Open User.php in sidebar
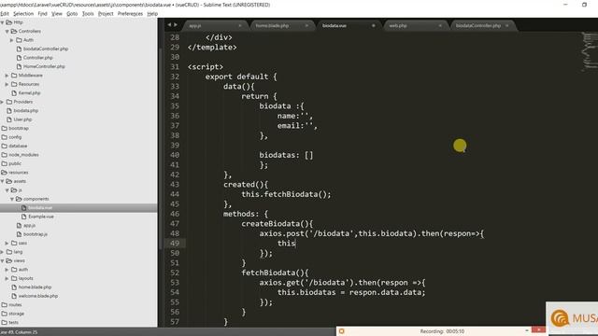Image resolution: width=598 pixels, height=336 pixels. (22, 119)
